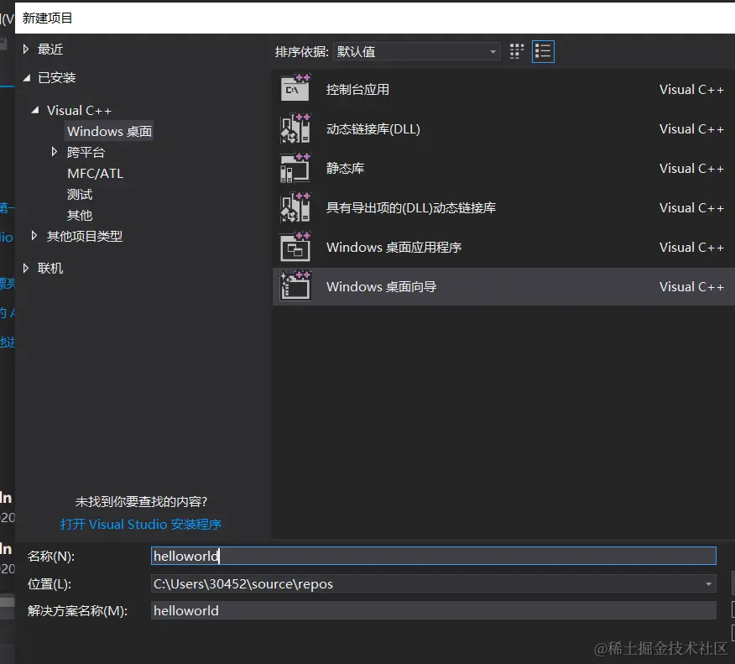Click the 未找到你要查找的内容? text
The image size is (735, 664).
click(141, 502)
